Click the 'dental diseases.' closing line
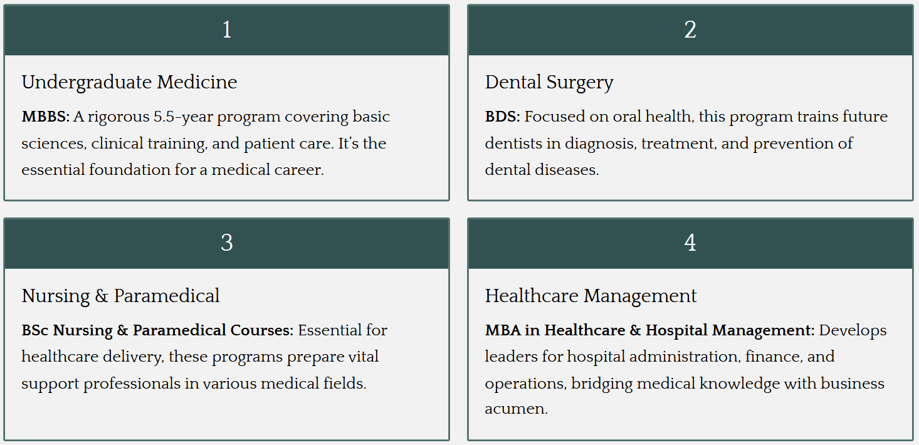Image resolution: width=919 pixels, height=445 pixels. tap(542, 170)
